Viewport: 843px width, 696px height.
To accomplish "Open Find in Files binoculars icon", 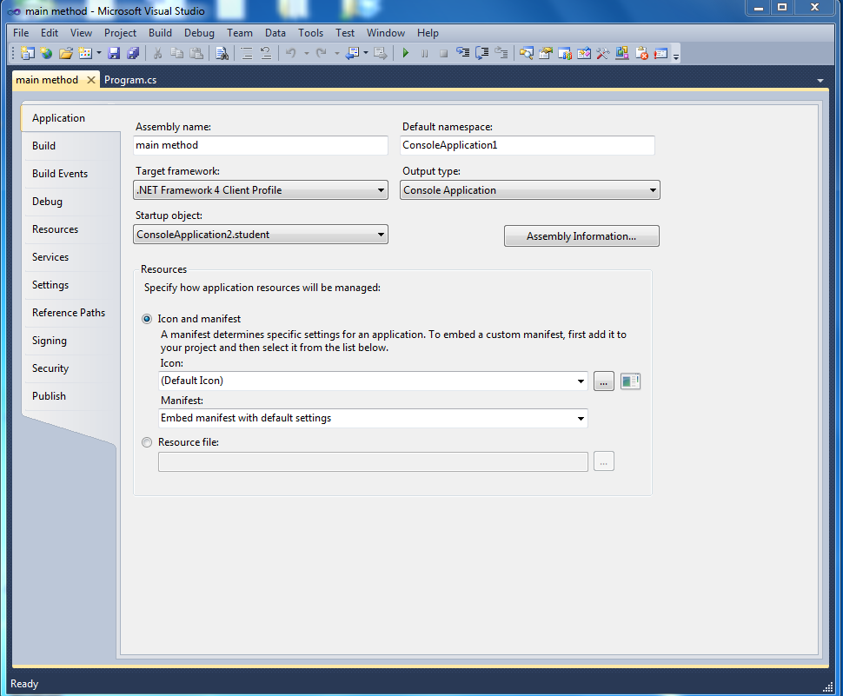I will tap(222, 53).
